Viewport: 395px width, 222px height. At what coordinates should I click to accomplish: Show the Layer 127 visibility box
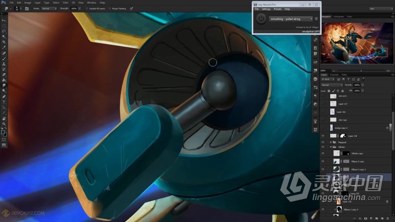(323, 104)
